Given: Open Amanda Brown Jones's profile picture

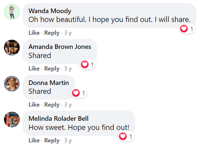Looking at the screenshot, I should coord(12,48).
